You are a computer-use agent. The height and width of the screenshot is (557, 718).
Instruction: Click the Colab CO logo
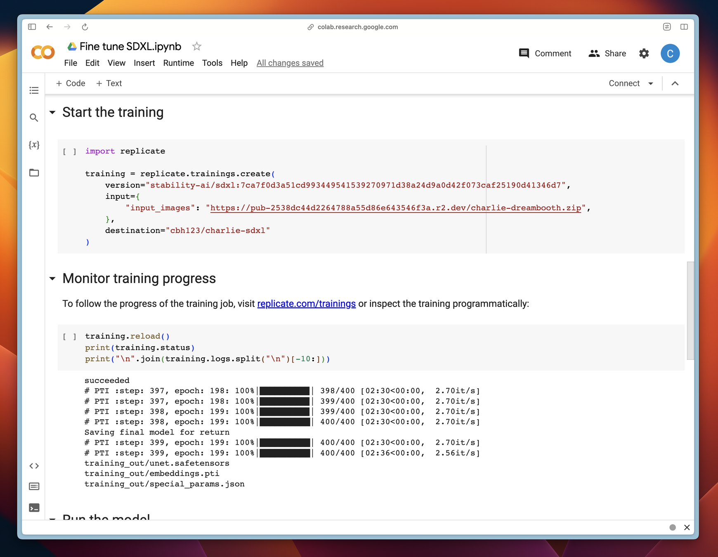43,52
